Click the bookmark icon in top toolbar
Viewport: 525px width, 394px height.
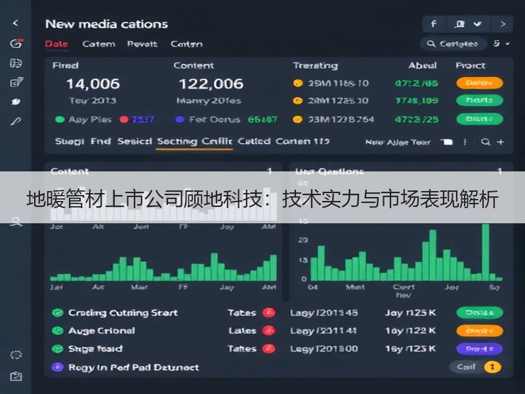click(x=460, y=24)
